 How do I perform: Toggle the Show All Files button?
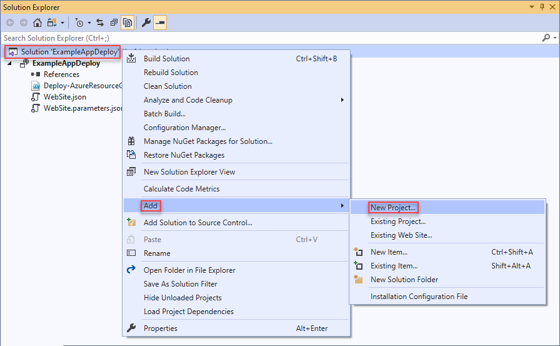click(x=127, y=23)
